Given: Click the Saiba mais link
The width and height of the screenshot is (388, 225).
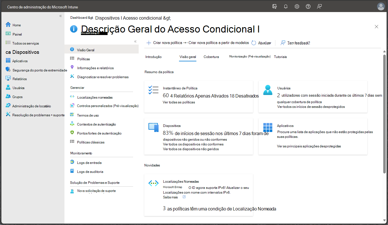Looking at the screenshot, I should click(170, 197).
